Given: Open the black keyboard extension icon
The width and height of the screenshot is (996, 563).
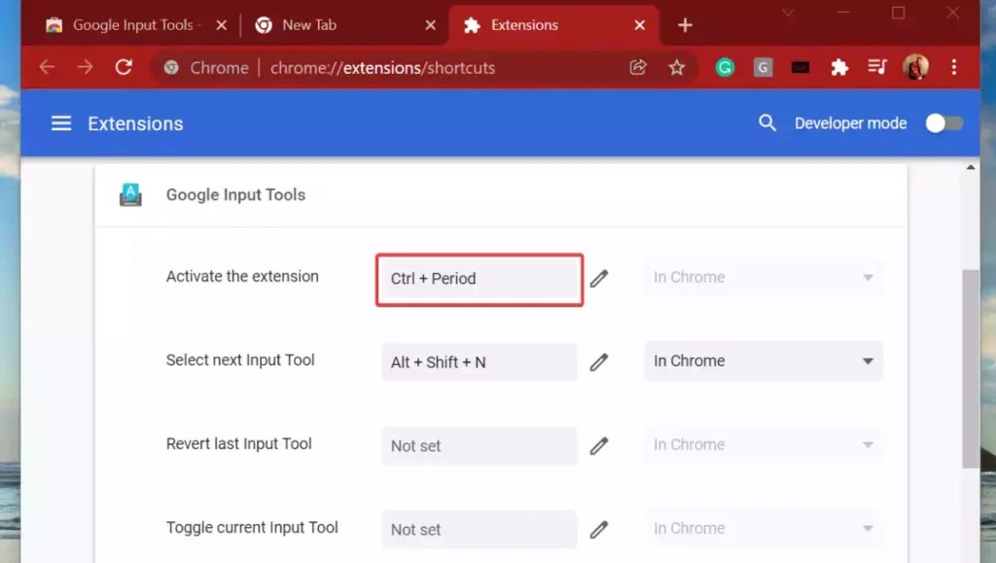Looking at the screenshot, I should pyautogui.click(x=800, y=67).
